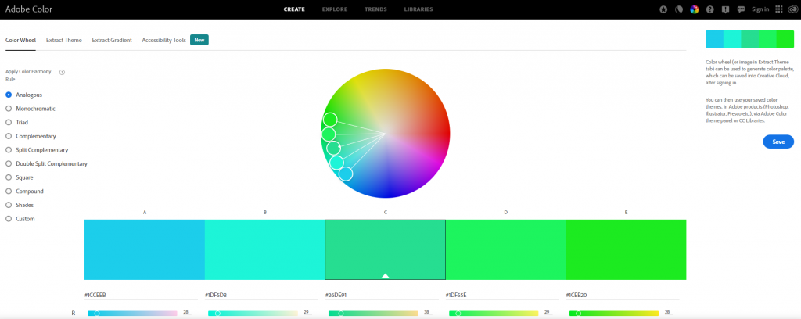This screenshot has height=319, width=801.
Task: Open help with the question mark icon
Action: pyautogui.click(x=709, y=9)
